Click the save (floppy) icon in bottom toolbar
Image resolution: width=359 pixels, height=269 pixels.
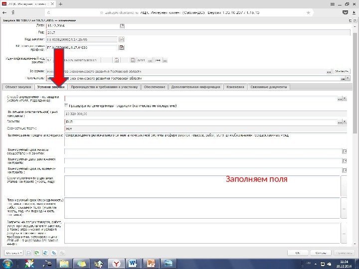[x=28, y=253]
